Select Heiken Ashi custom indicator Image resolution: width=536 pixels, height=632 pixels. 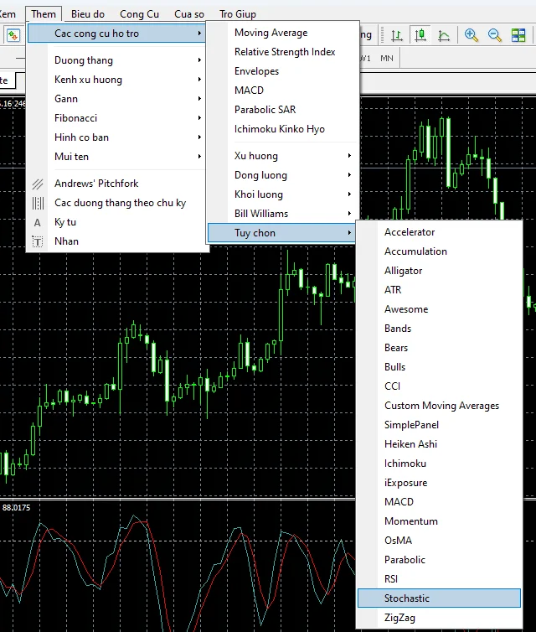point(439,444)
